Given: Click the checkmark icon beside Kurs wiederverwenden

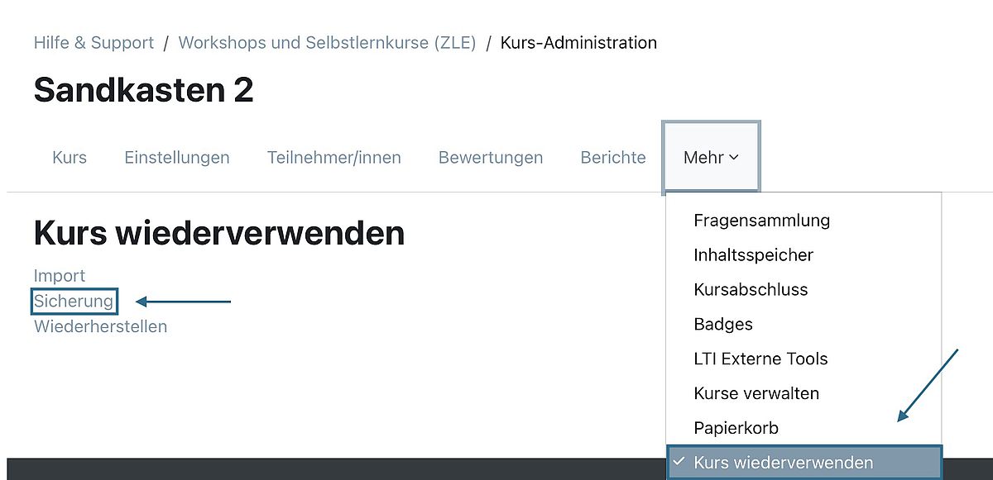Looking at the screenshot, I should [679, 462].
